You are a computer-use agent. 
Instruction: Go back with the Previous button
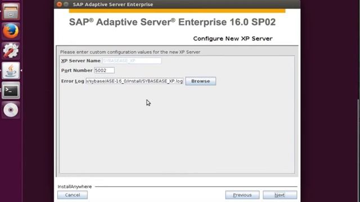point(242,195)
